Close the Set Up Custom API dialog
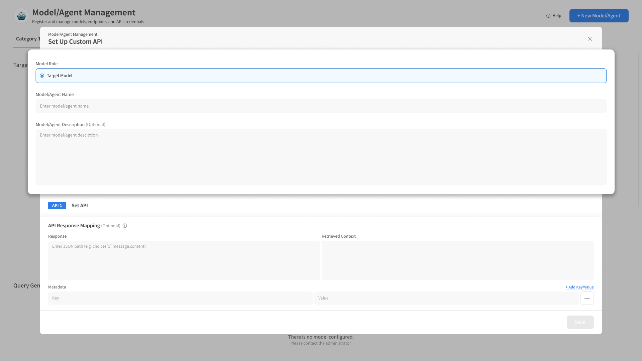Screen dimensions: 642x361 590,39
